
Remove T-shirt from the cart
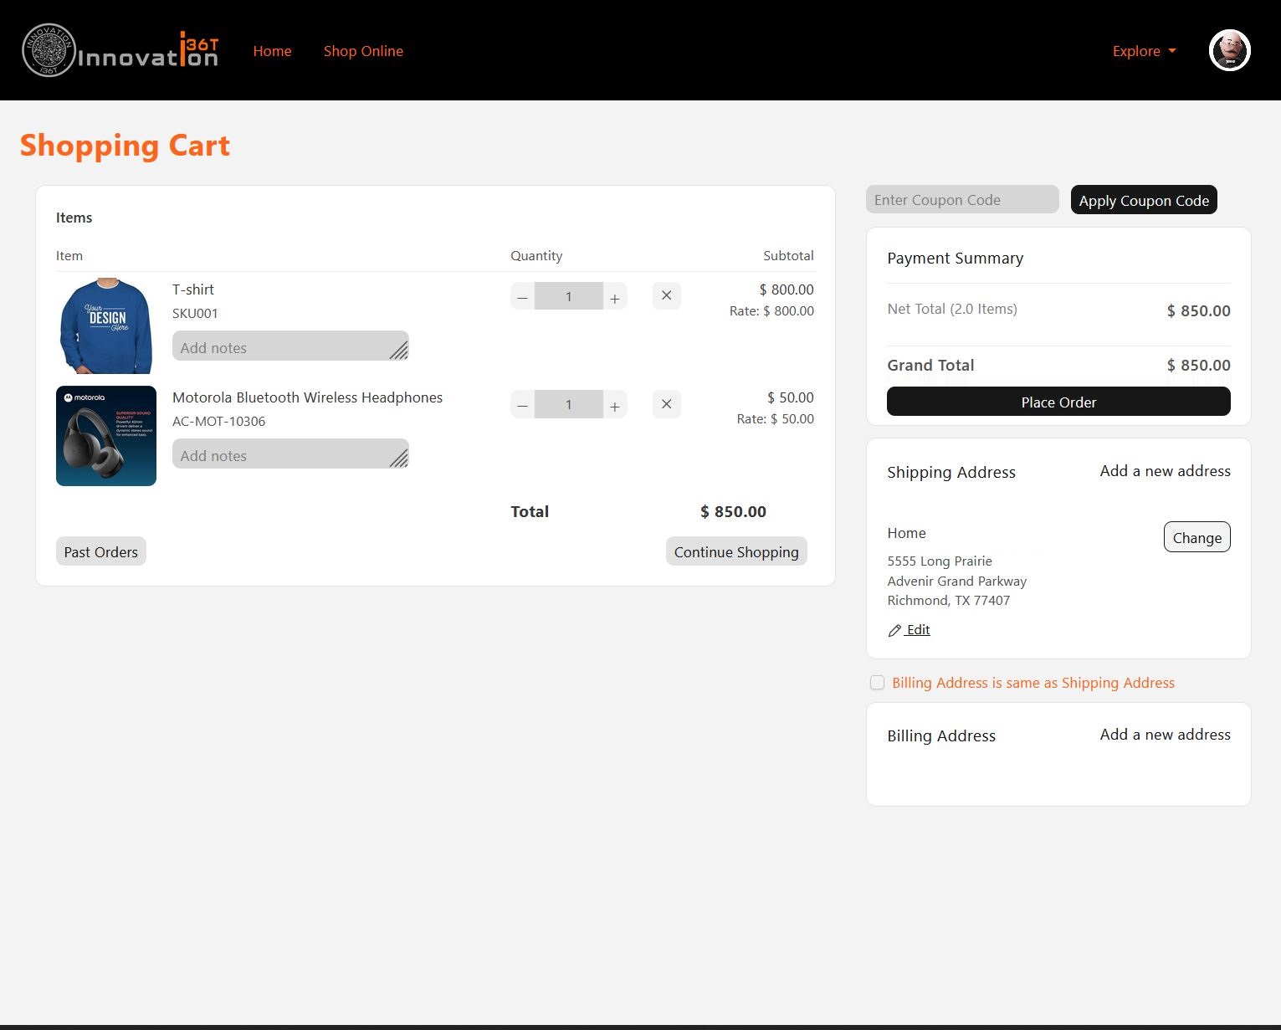pyautogui.click(x=666, y=295)
